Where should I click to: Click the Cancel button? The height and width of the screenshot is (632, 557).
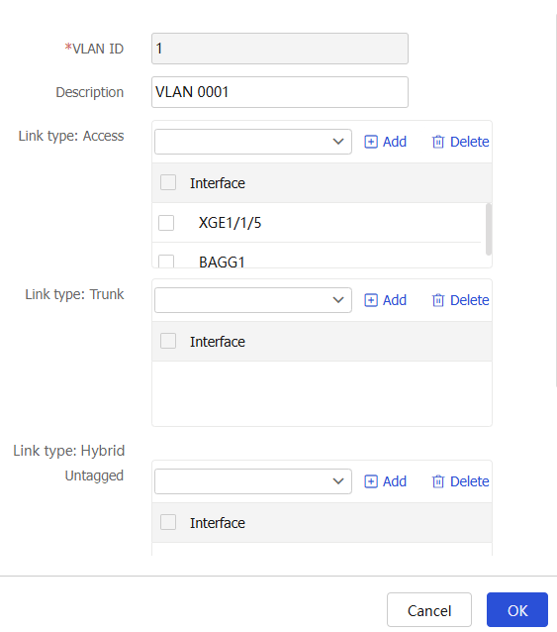pos(429,610)
